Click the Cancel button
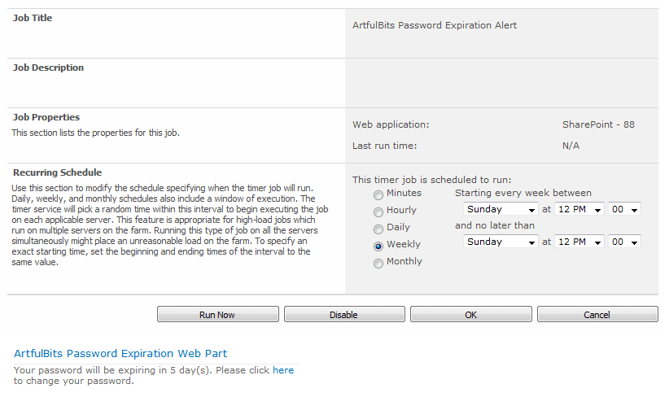This screenshot has height=397, width=669. coord(597,314)
